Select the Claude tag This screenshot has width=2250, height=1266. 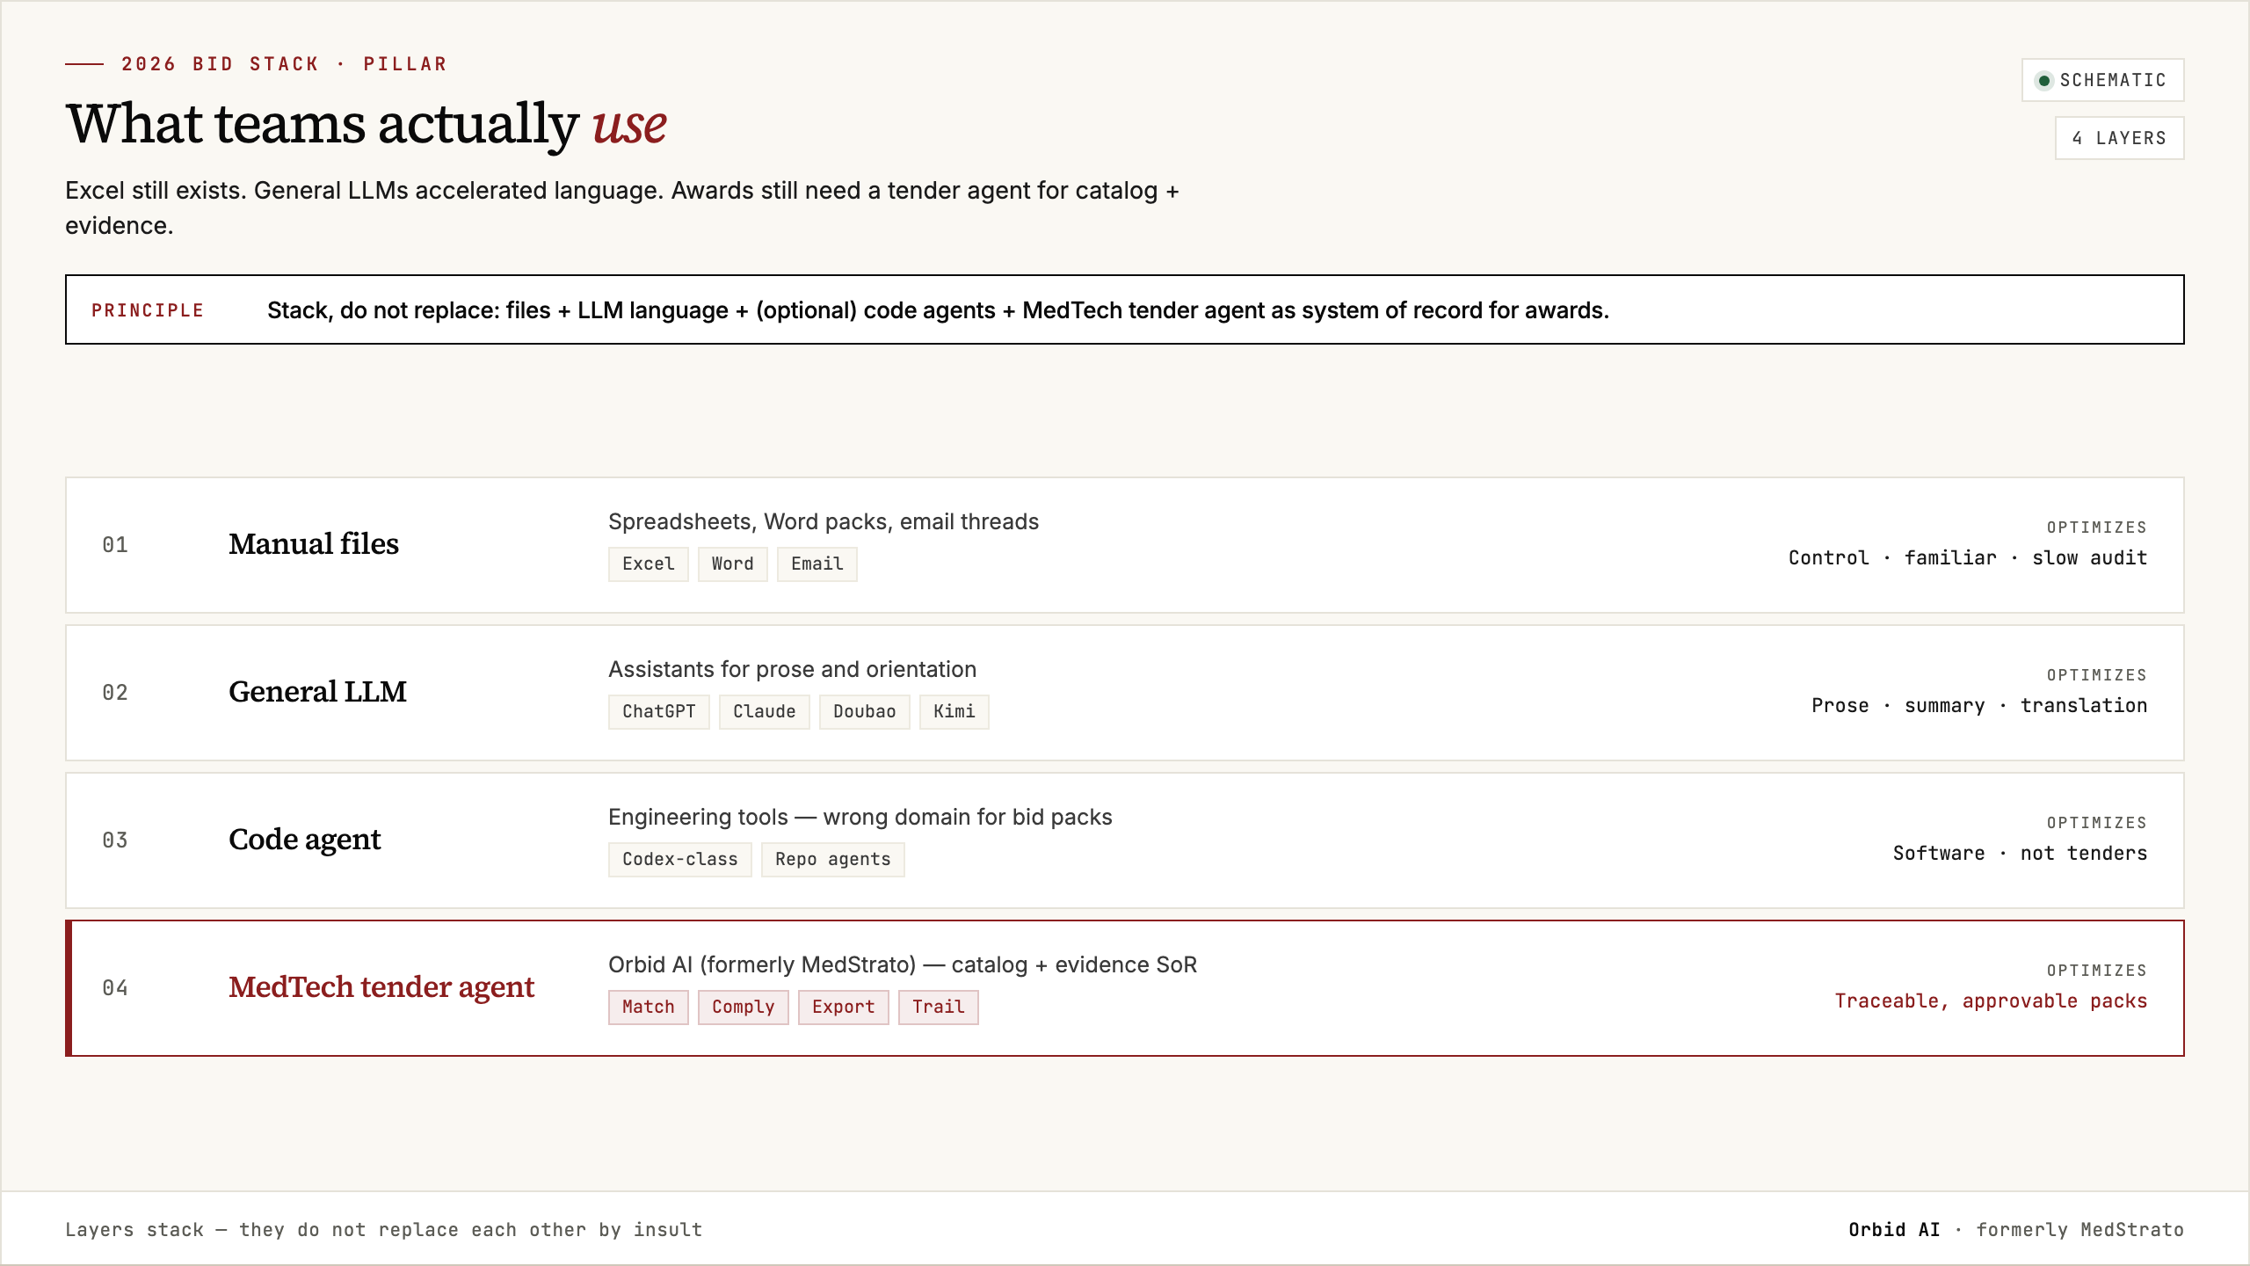pyautogui.click(x=765, y=711)
